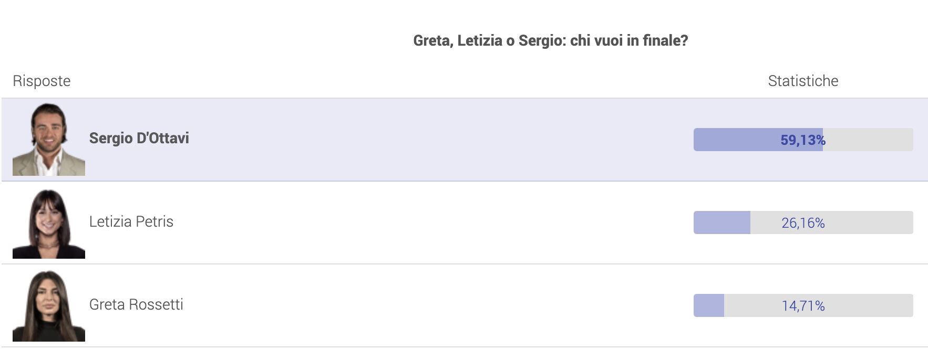Viewport: 928px width, 360px height.
Task: Click the poll question title text
Action: pos(551,40)
